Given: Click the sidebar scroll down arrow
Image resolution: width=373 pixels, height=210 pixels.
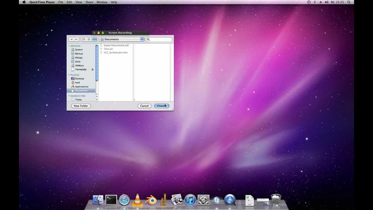Looking at the screenshot, I should click(97, 99).
